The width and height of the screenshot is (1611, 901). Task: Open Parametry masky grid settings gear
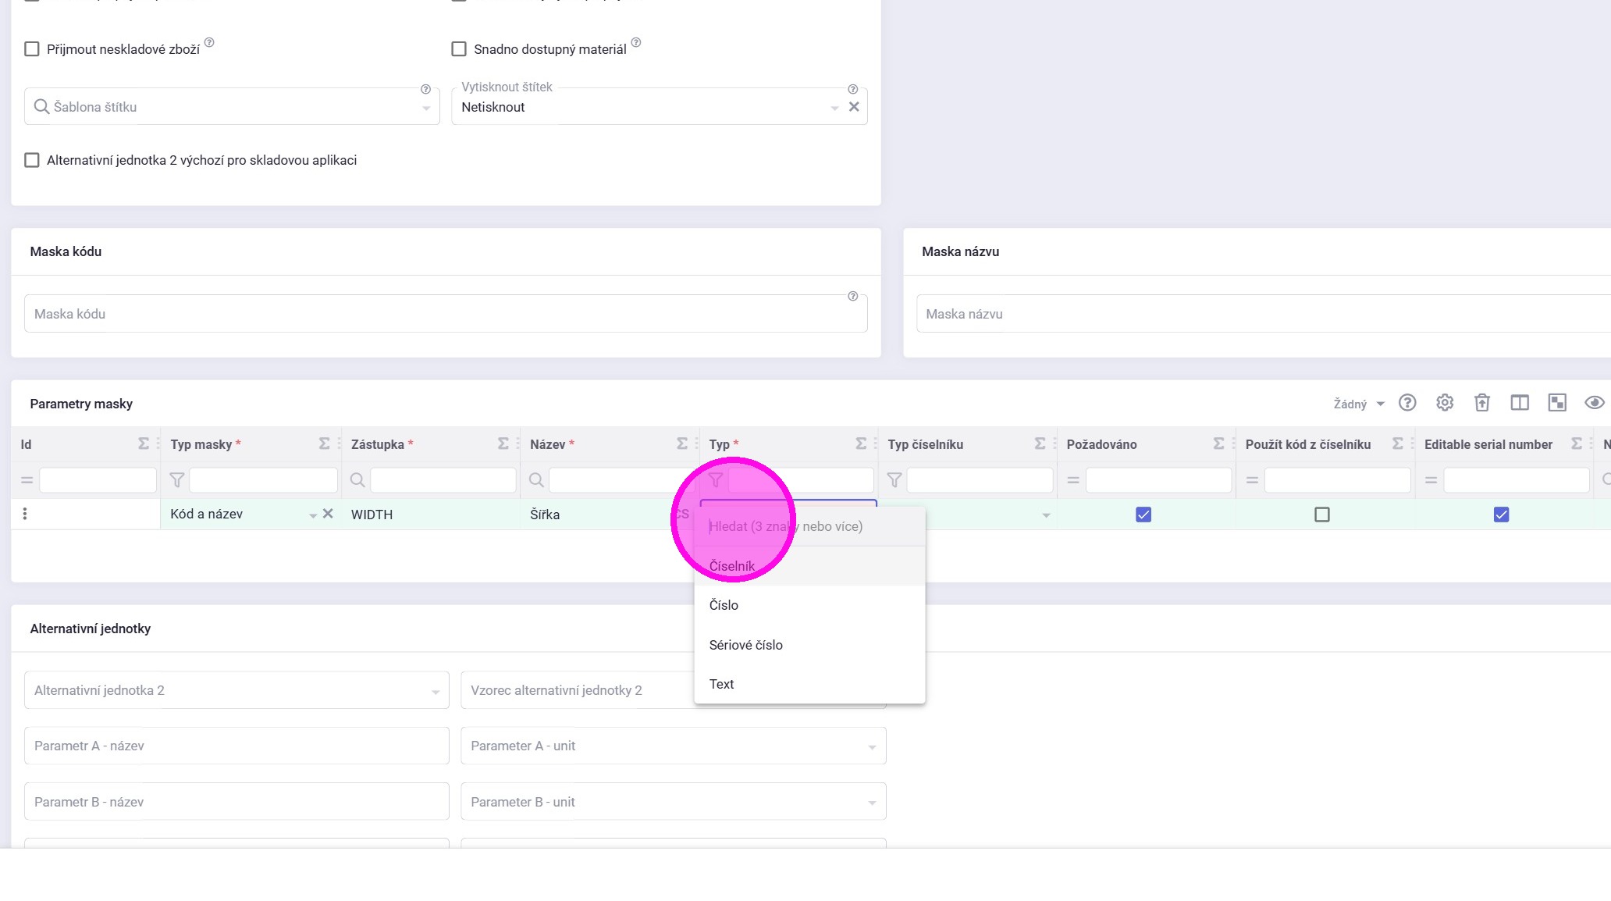pyautogui.click(x=1444, y=403)
